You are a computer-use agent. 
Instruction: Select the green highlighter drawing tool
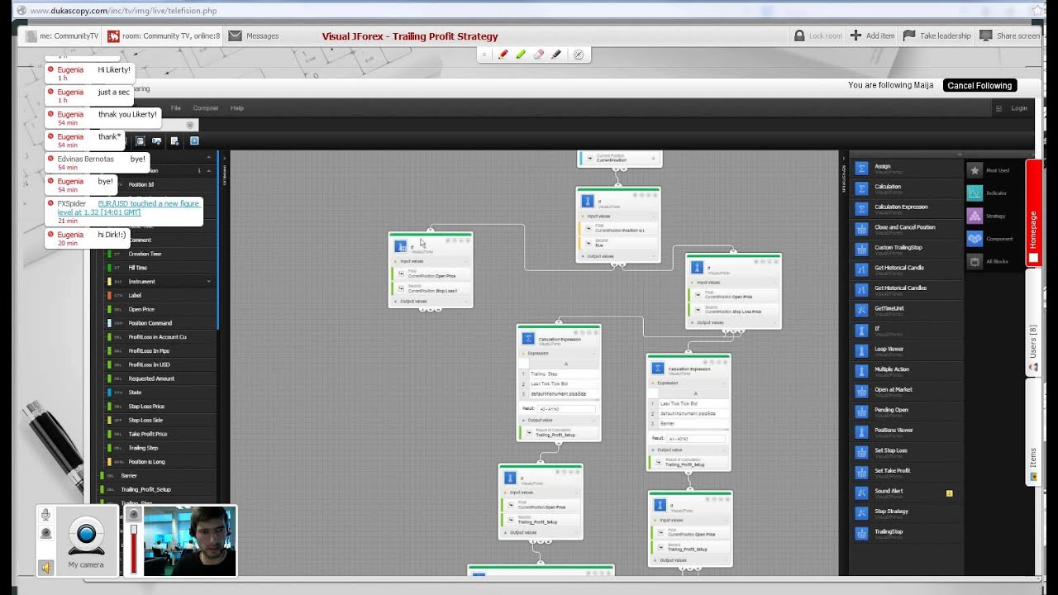[x=521, y=55]
